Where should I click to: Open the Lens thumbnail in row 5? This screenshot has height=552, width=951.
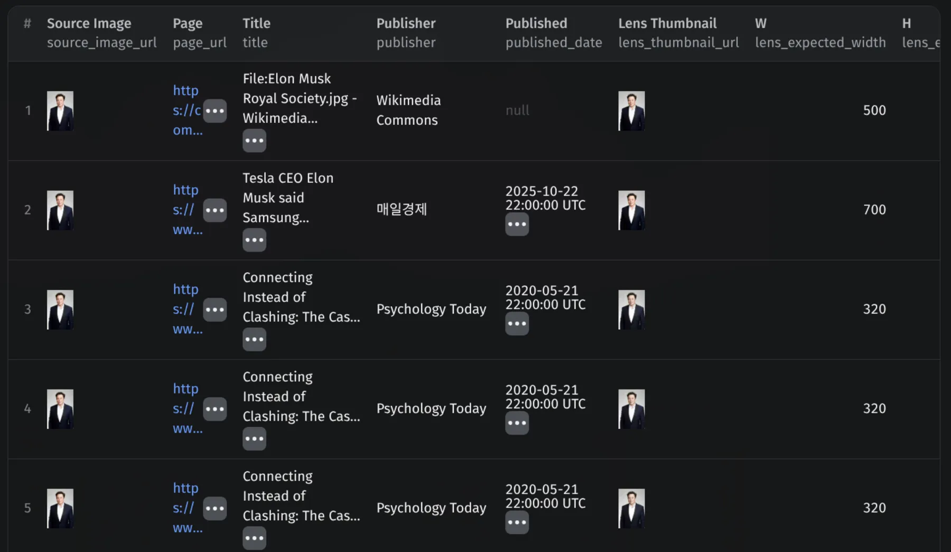point(631,508)
